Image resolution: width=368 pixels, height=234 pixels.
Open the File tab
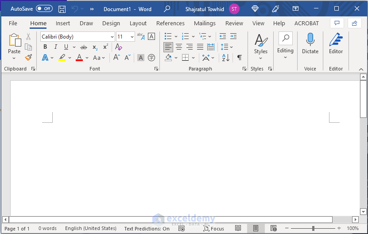pyautogui.click(x=13, y=23)
